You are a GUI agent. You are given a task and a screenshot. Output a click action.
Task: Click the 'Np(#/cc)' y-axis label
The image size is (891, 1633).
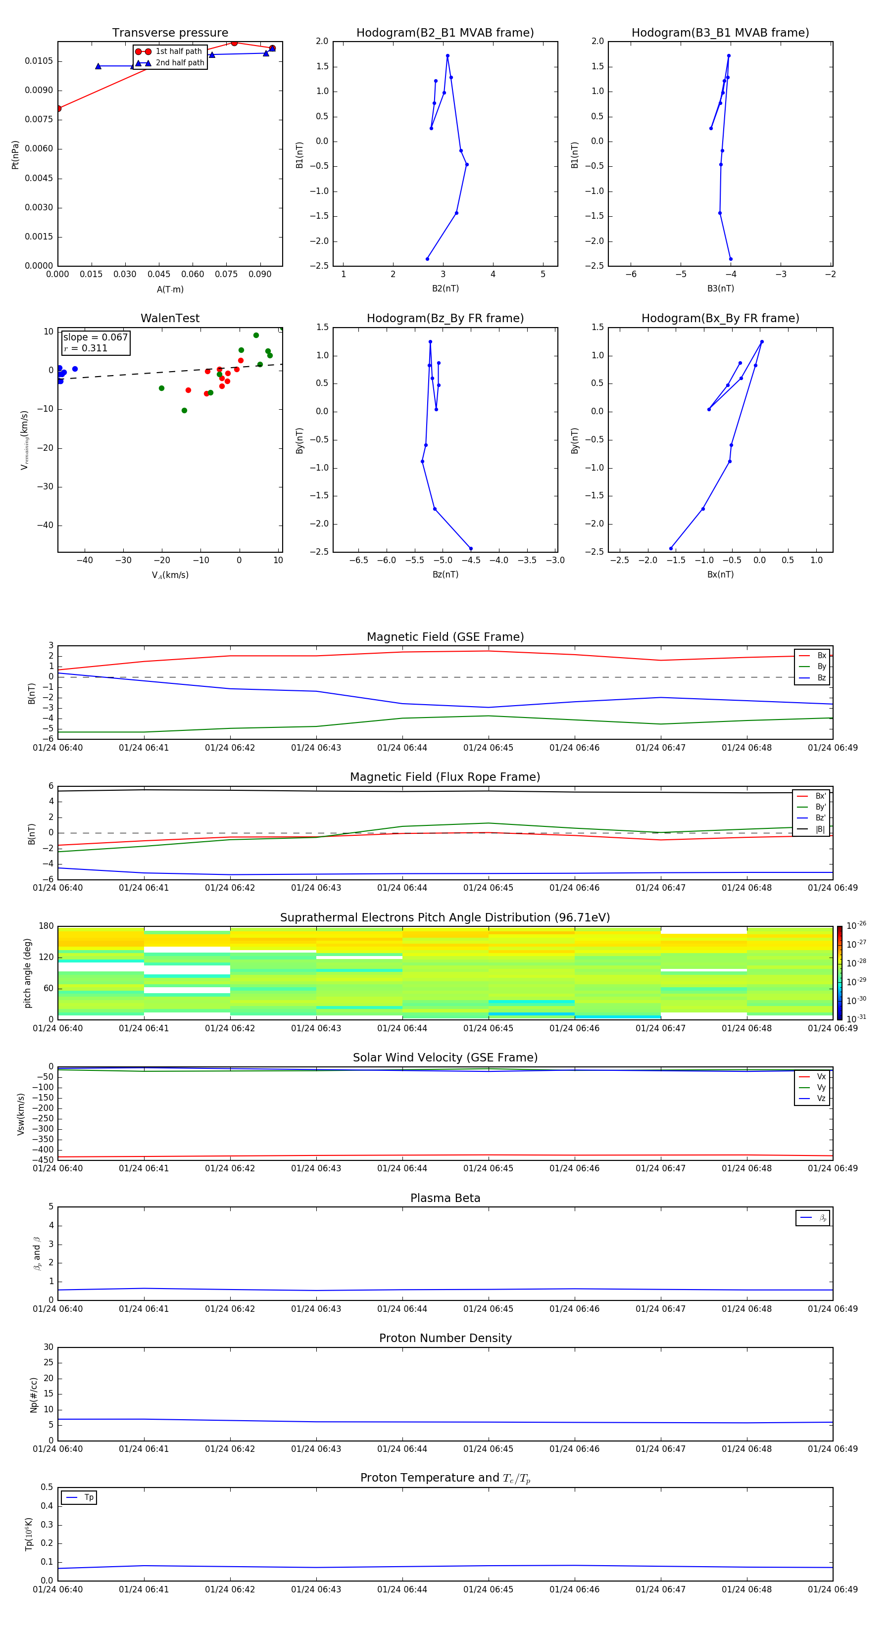click(x=34, y=1394)
